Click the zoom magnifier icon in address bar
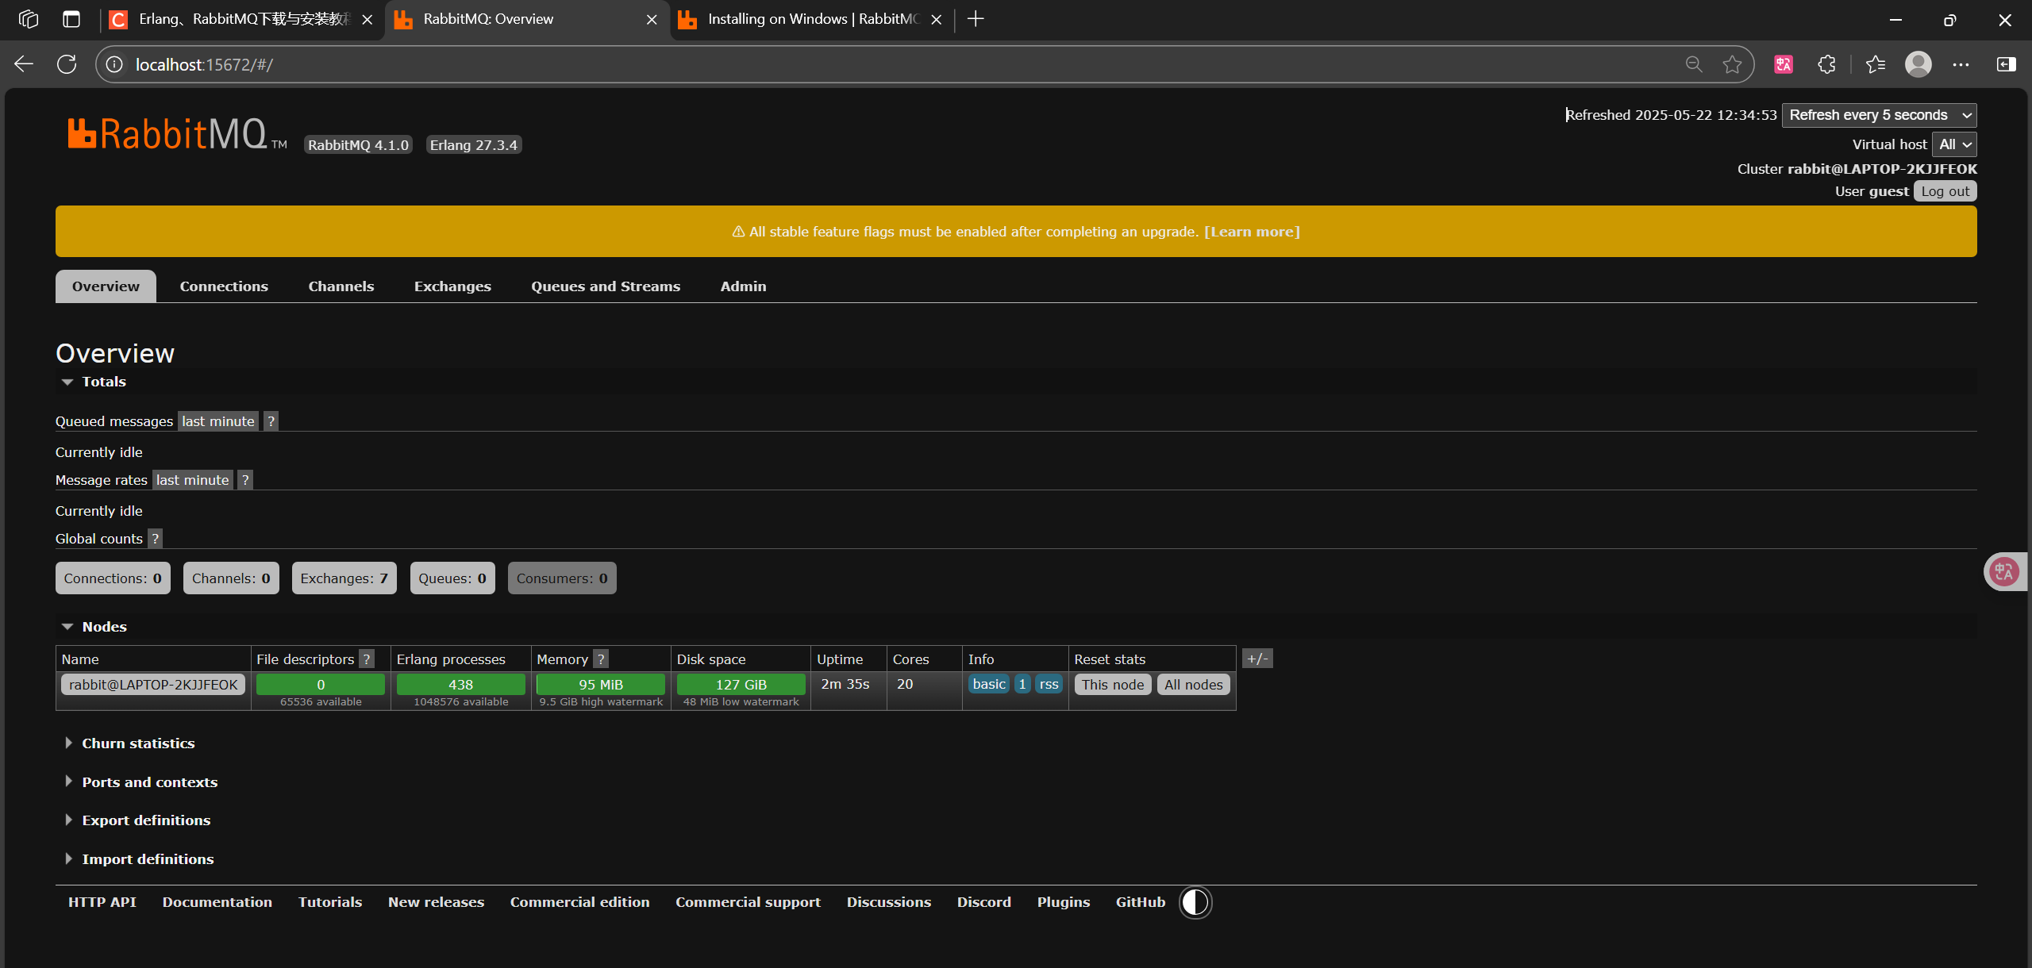 1694,64
